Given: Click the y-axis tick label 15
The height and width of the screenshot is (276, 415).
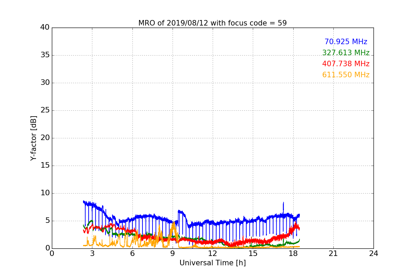Looking at the screenshot, I should coord(45,166).
